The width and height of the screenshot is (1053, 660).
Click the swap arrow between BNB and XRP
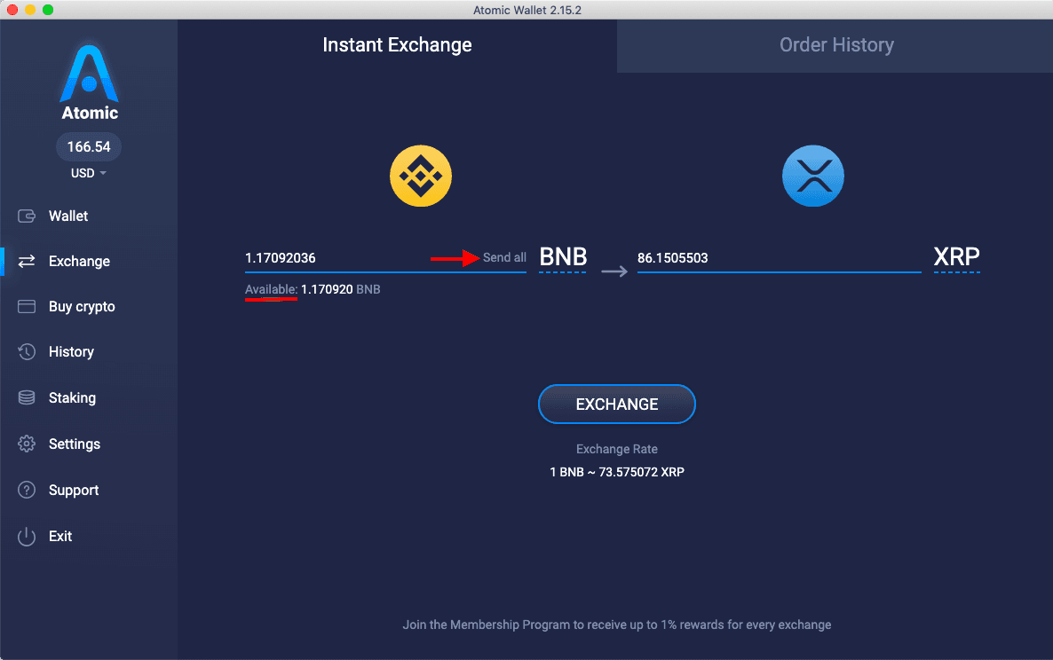(614, 271)
